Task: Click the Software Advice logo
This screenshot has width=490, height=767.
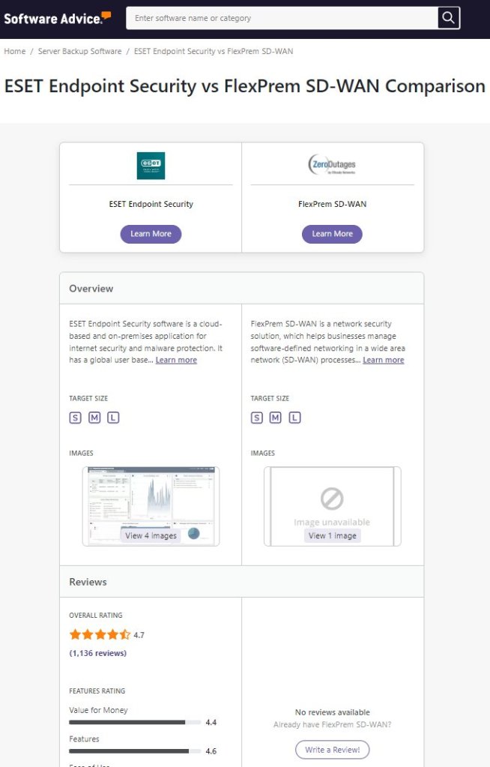Action: click(x=58, y=17)
